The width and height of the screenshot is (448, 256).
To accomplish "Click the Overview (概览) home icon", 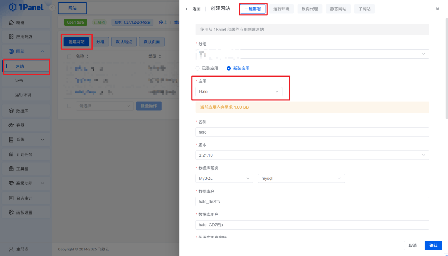I will point(11,23).
